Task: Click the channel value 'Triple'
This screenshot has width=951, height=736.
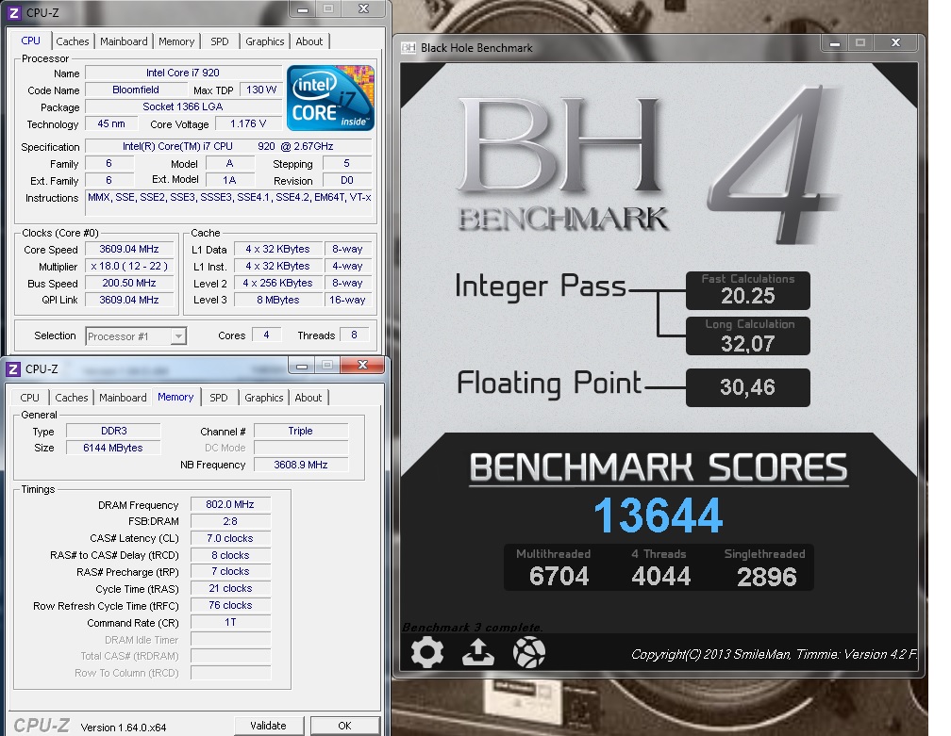Action: [301, 431]
